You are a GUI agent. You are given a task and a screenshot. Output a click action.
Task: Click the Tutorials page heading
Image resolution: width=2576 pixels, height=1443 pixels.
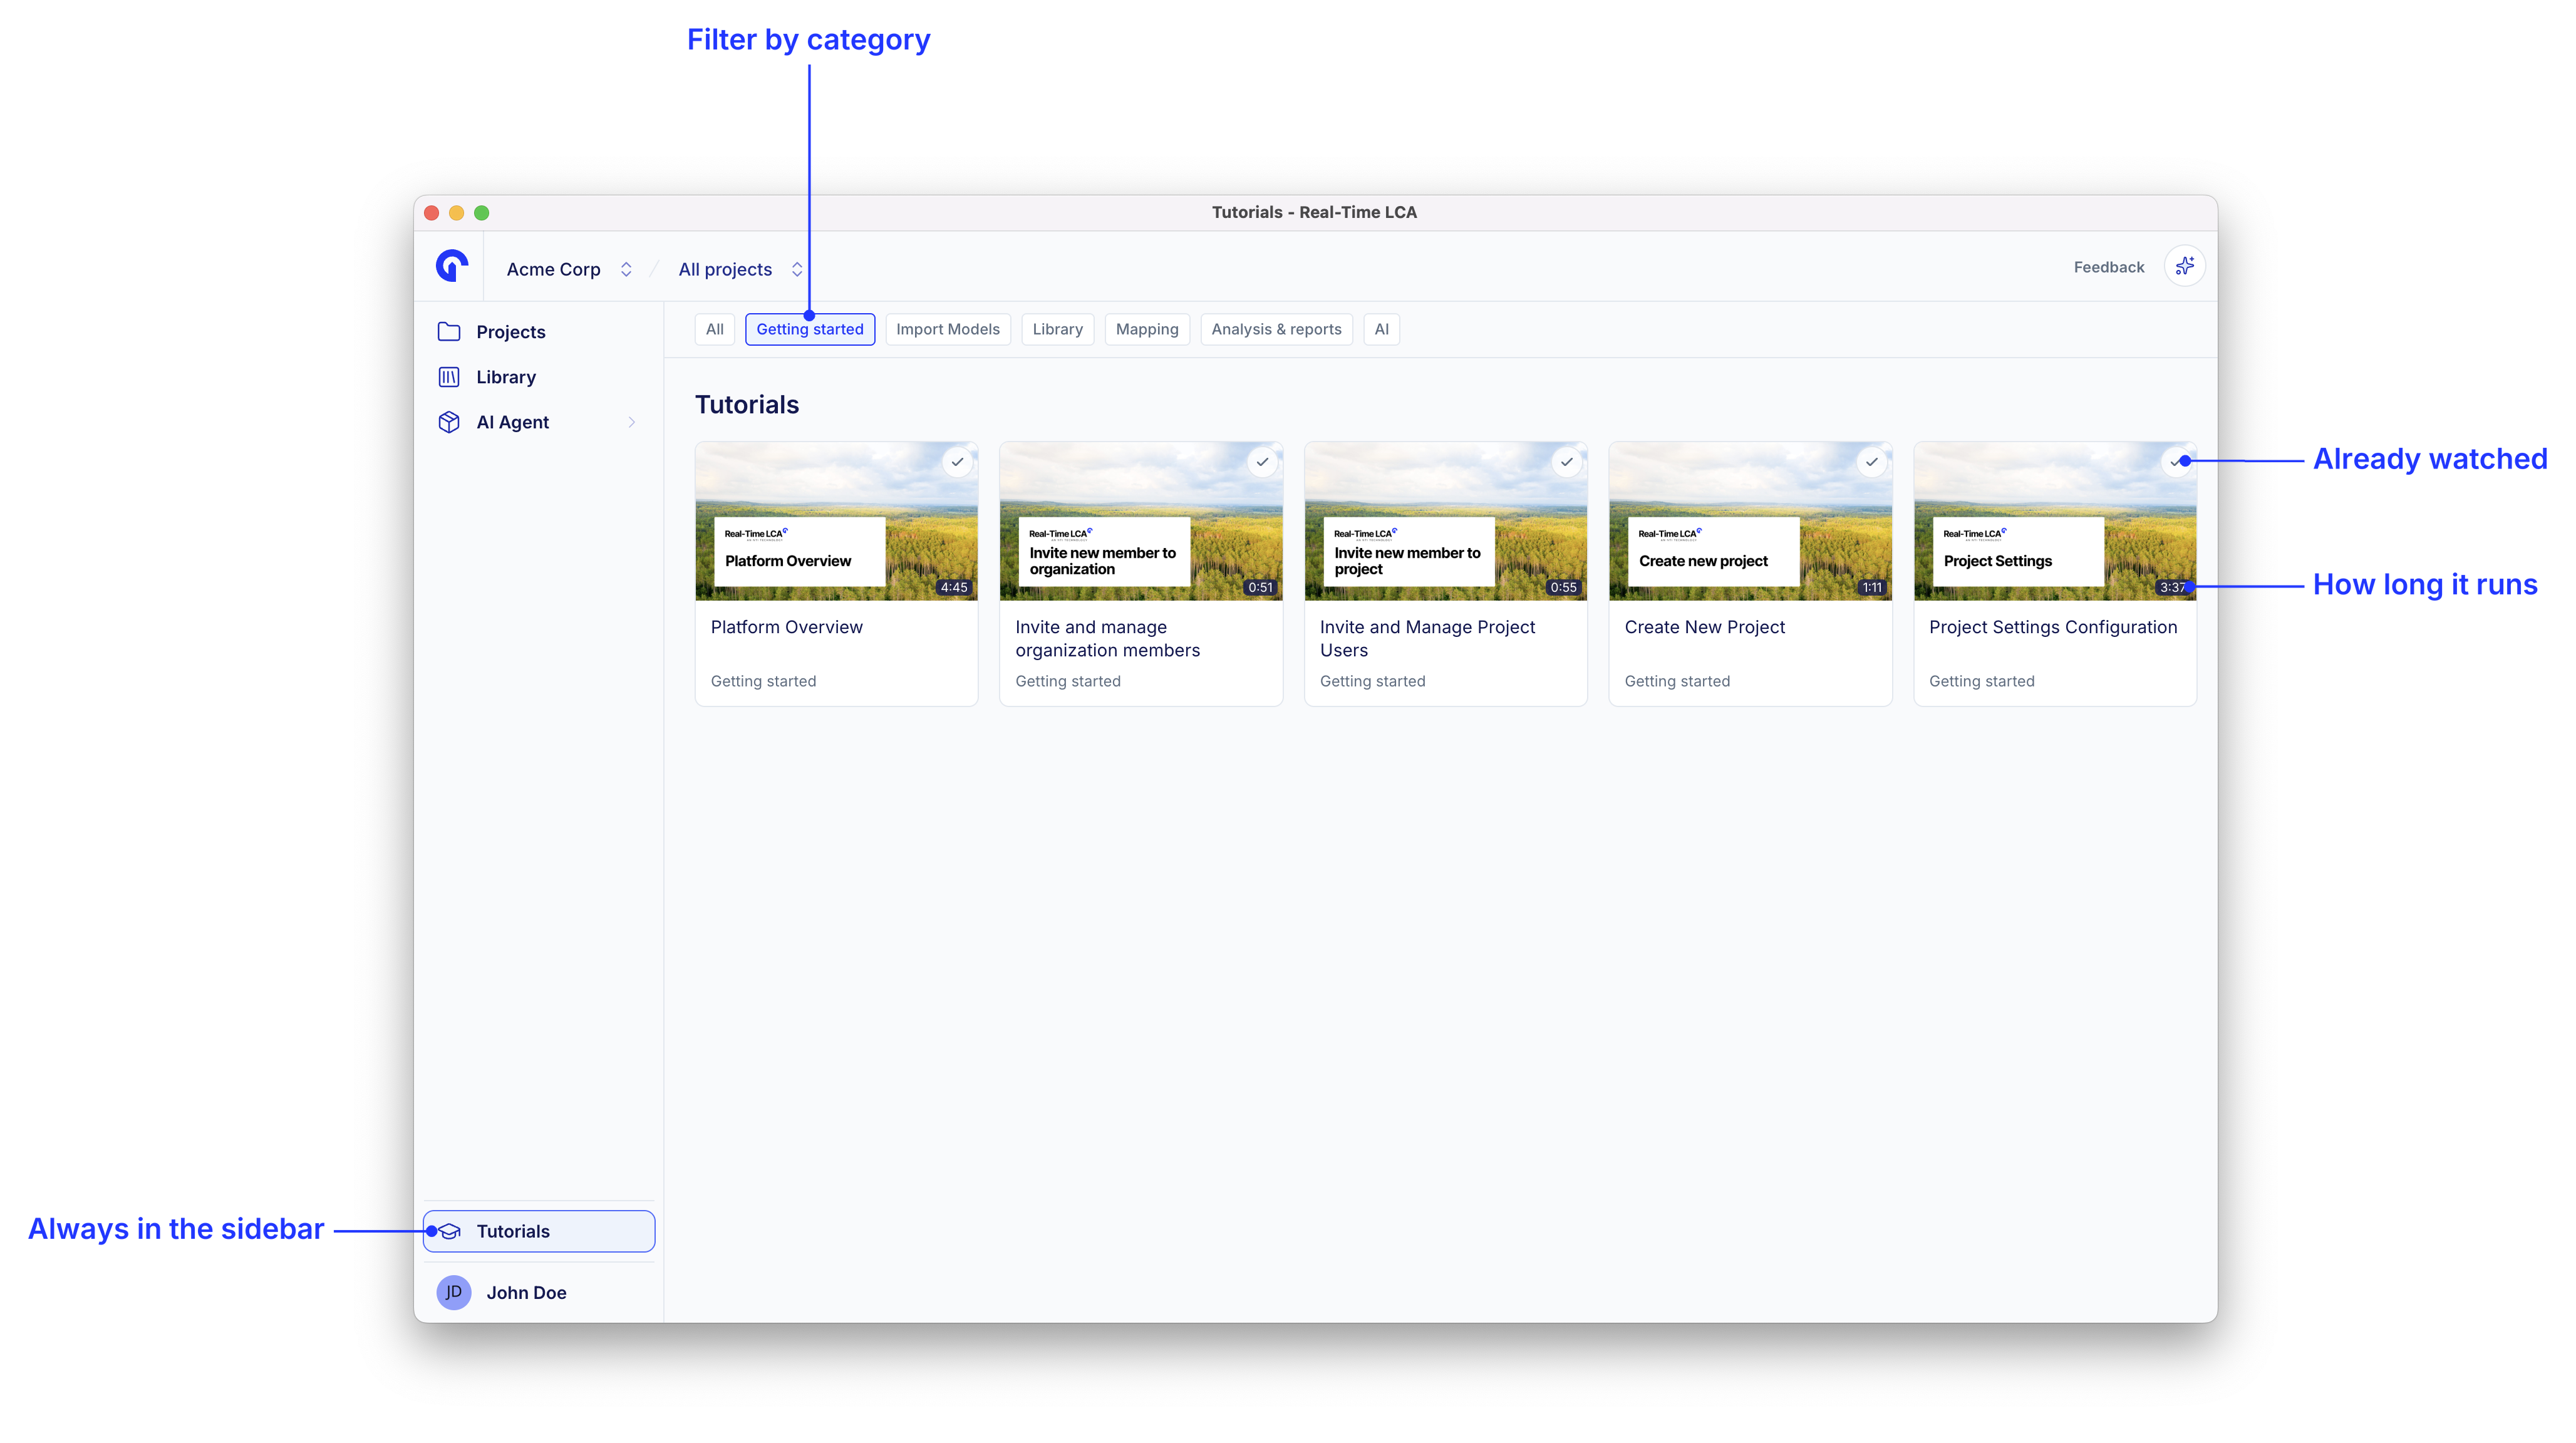coord(747,405)
